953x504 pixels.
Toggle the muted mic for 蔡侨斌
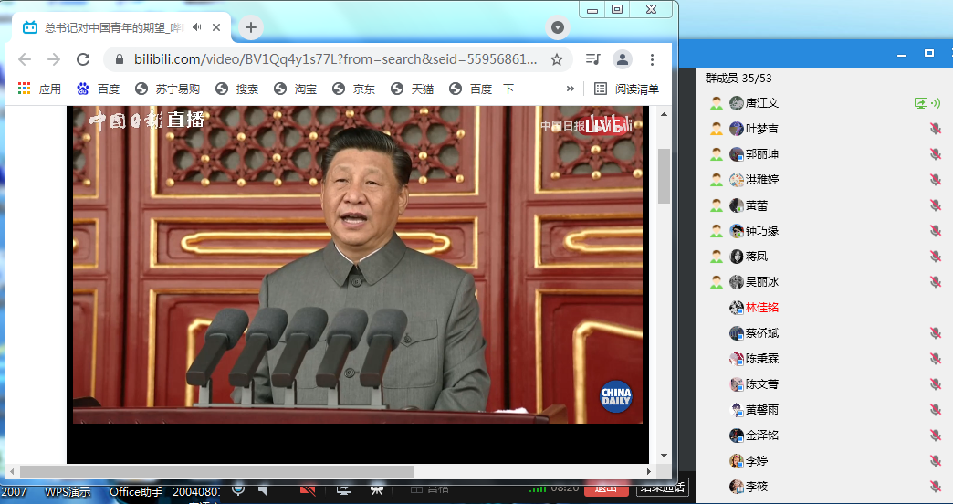pyautogui.click(x=935, y=333)
